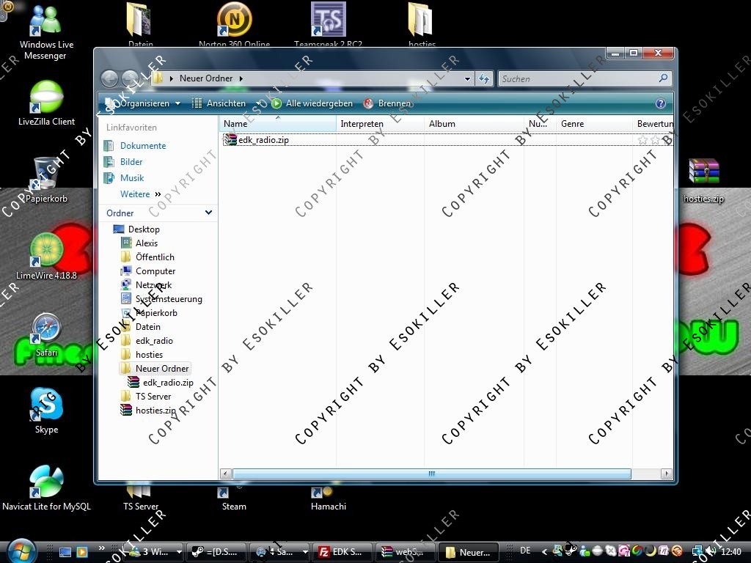Switch to the web3... taskbar button
The height and width of the screenshot is (563, 751).
tap(405, 552)
